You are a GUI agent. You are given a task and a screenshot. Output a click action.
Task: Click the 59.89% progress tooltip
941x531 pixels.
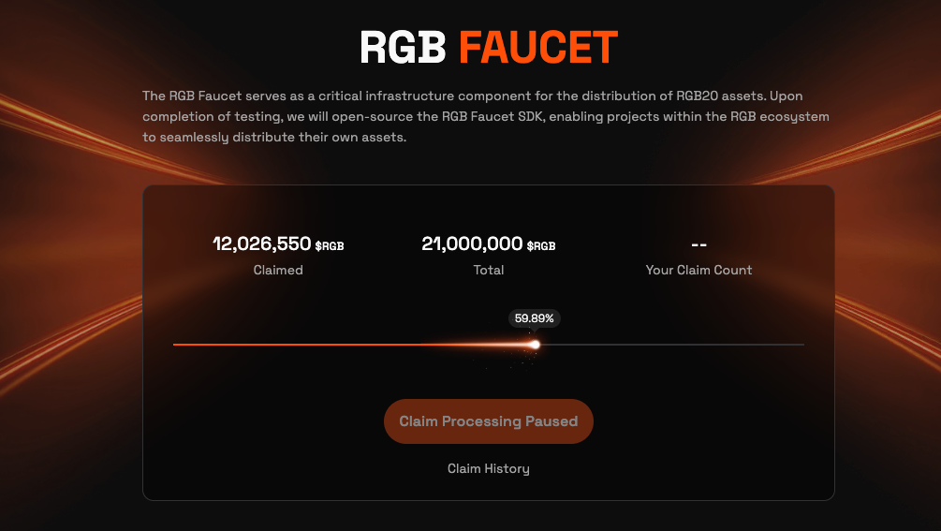click(x=534, y=318)
